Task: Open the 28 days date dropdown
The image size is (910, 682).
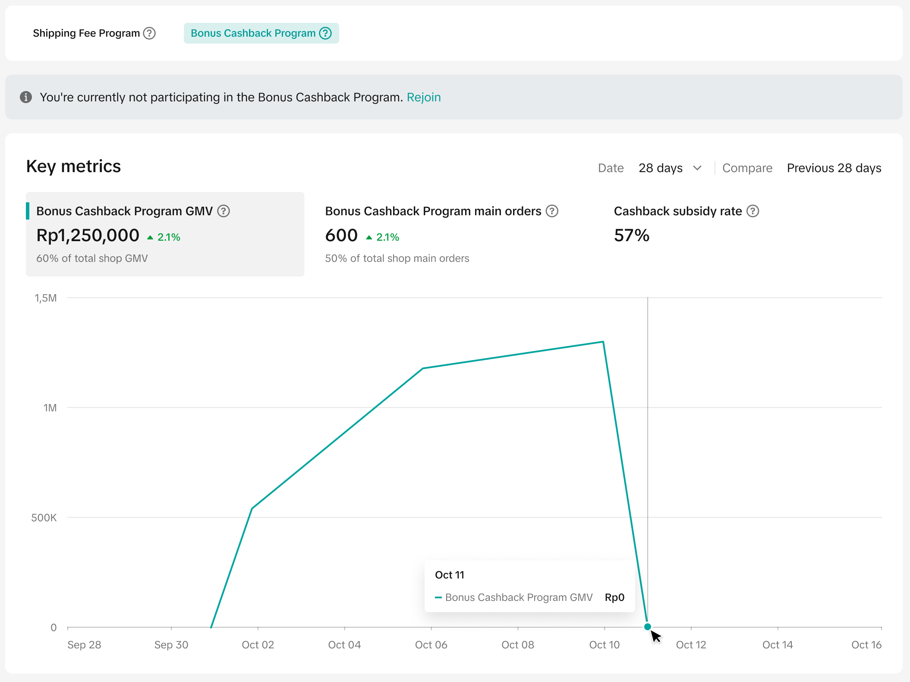Action: (x=661, y=168)
